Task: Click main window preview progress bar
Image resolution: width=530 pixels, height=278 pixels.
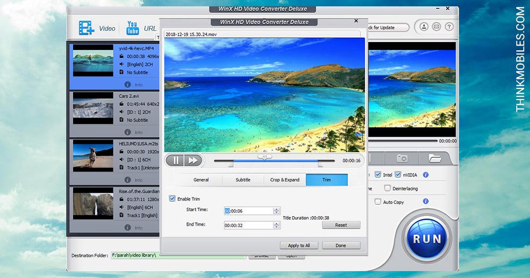Action: click(x=402, y=140)
